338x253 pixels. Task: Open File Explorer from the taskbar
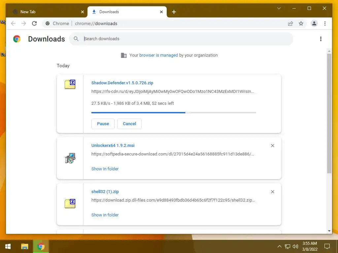coord(24,246)
